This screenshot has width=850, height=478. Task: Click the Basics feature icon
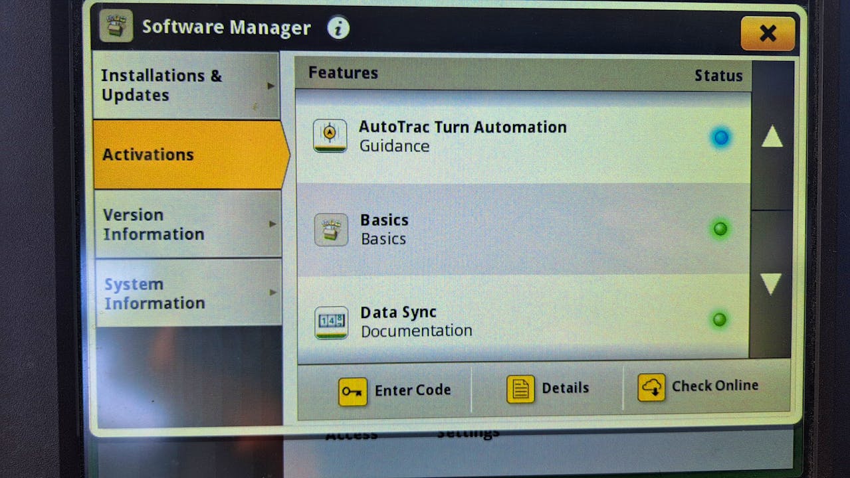click(330, 230)
